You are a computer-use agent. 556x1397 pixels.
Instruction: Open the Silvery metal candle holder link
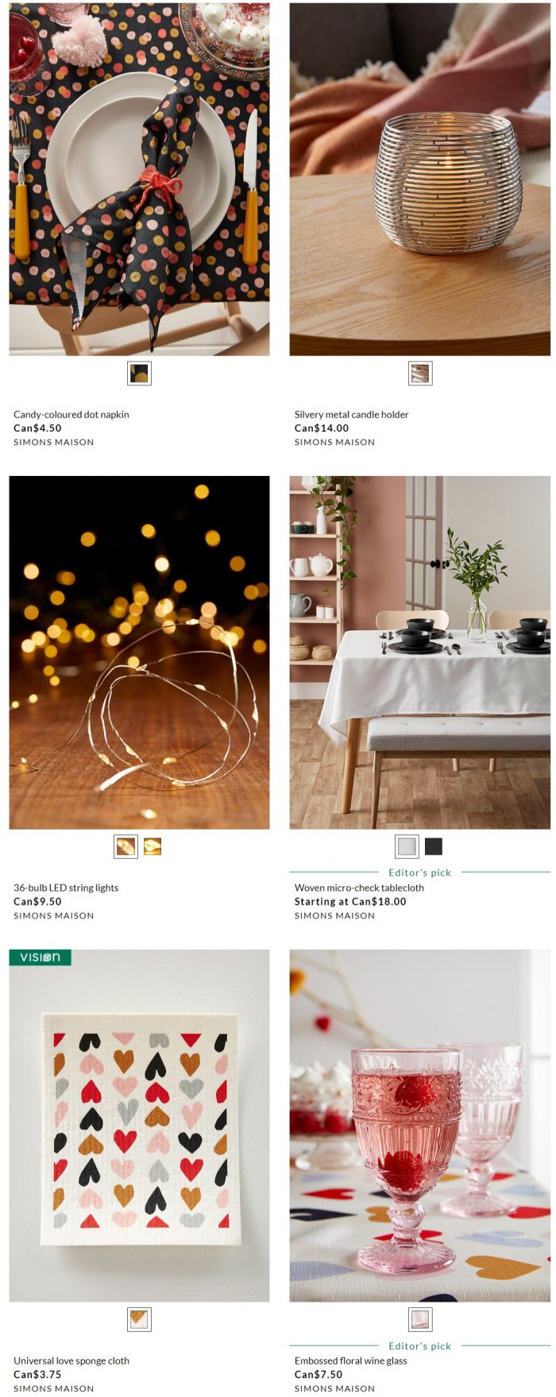[352, 414]
